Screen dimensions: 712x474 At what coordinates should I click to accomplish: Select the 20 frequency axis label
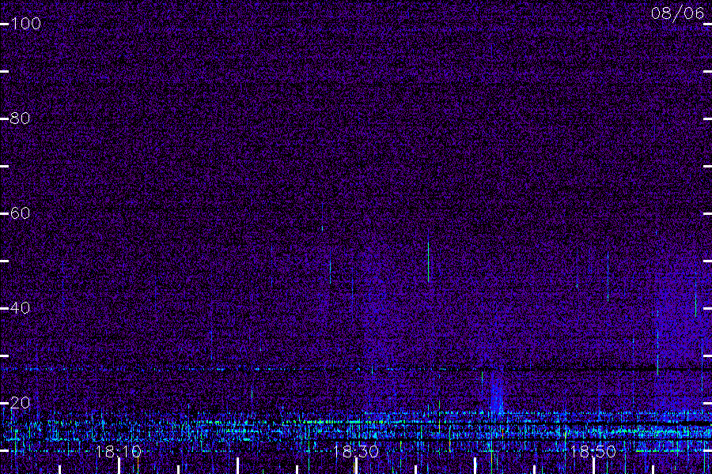20,403
